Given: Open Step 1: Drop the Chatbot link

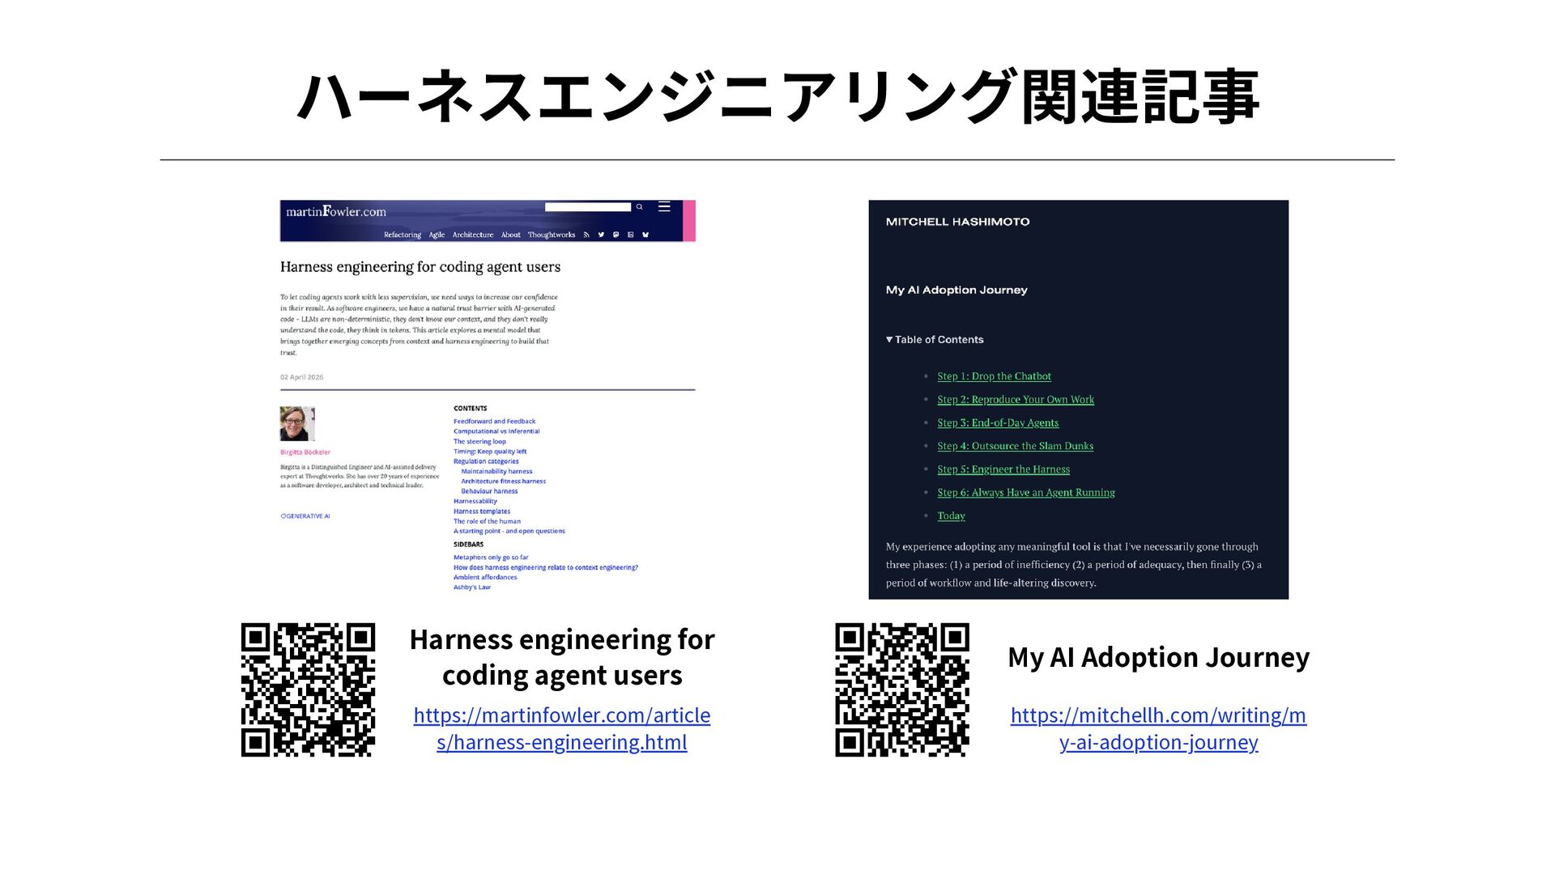Looking at the screenshot, I should [x=994, y=376].
